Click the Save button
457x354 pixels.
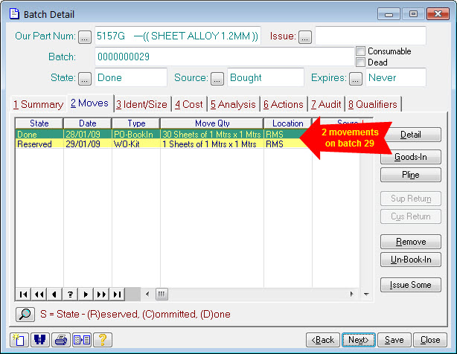pyautogui.click(x=394, y=340)
